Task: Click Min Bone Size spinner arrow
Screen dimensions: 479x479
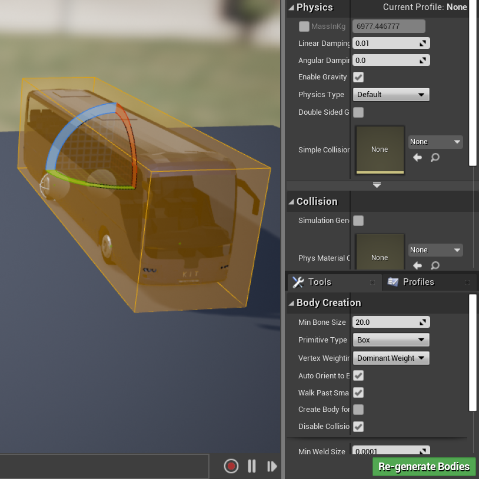Action: pos(423,322)
